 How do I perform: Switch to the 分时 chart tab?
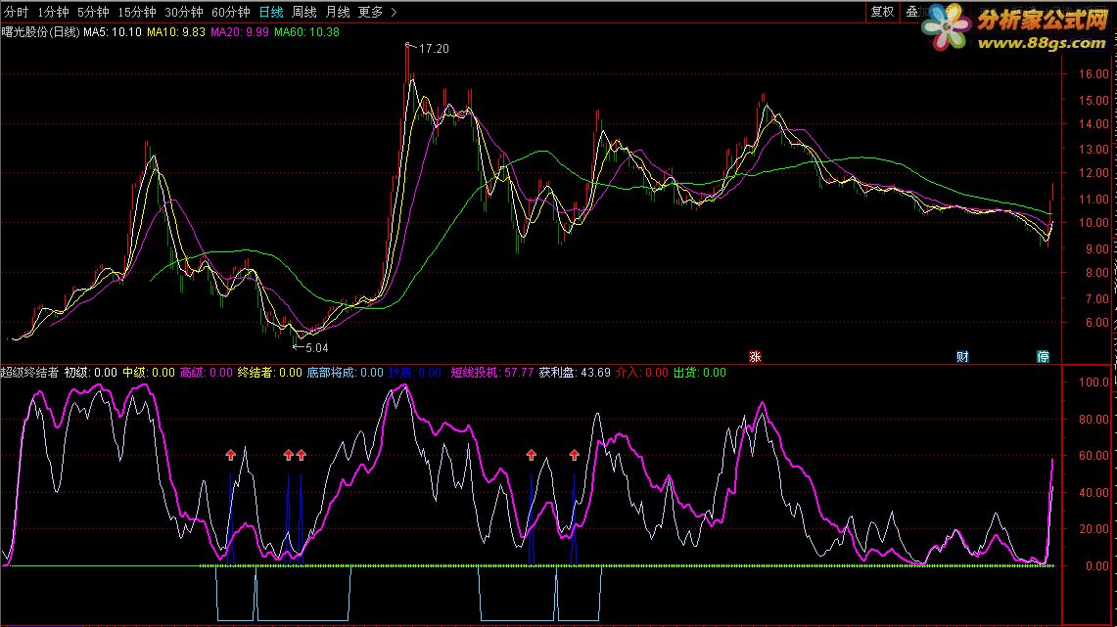click(16, 12)
